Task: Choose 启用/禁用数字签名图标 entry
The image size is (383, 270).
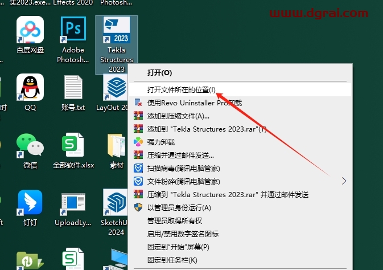Action: 240,234
